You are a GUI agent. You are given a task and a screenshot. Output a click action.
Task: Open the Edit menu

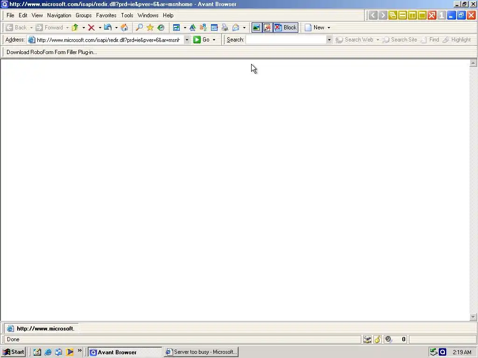pos(23,15)
